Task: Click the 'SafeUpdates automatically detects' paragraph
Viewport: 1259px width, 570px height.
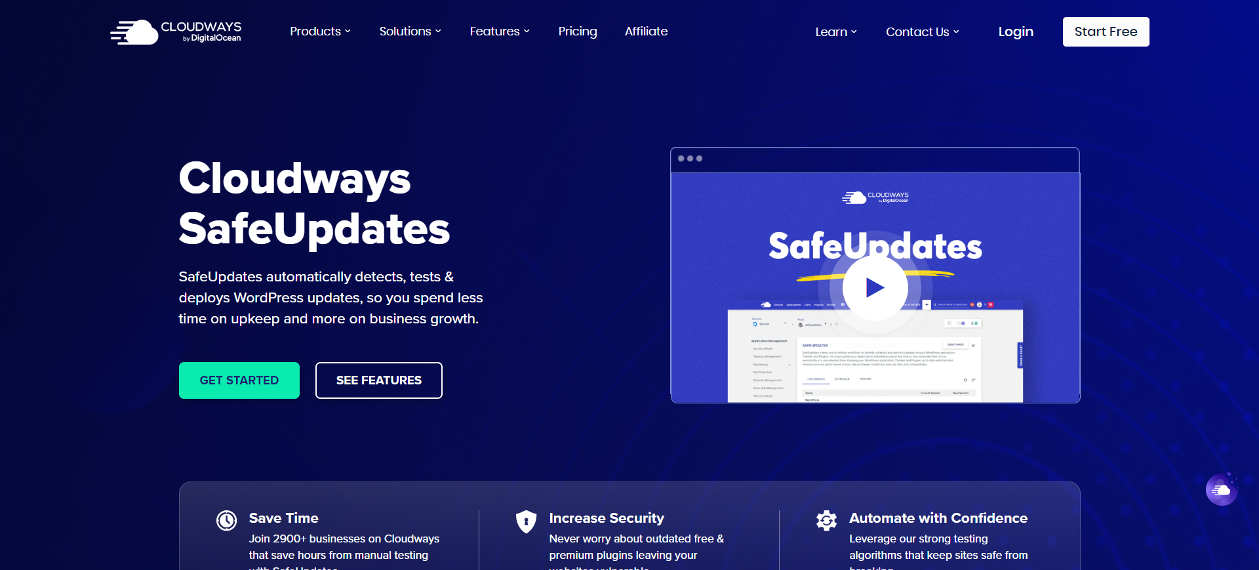Action: point(330,298)
